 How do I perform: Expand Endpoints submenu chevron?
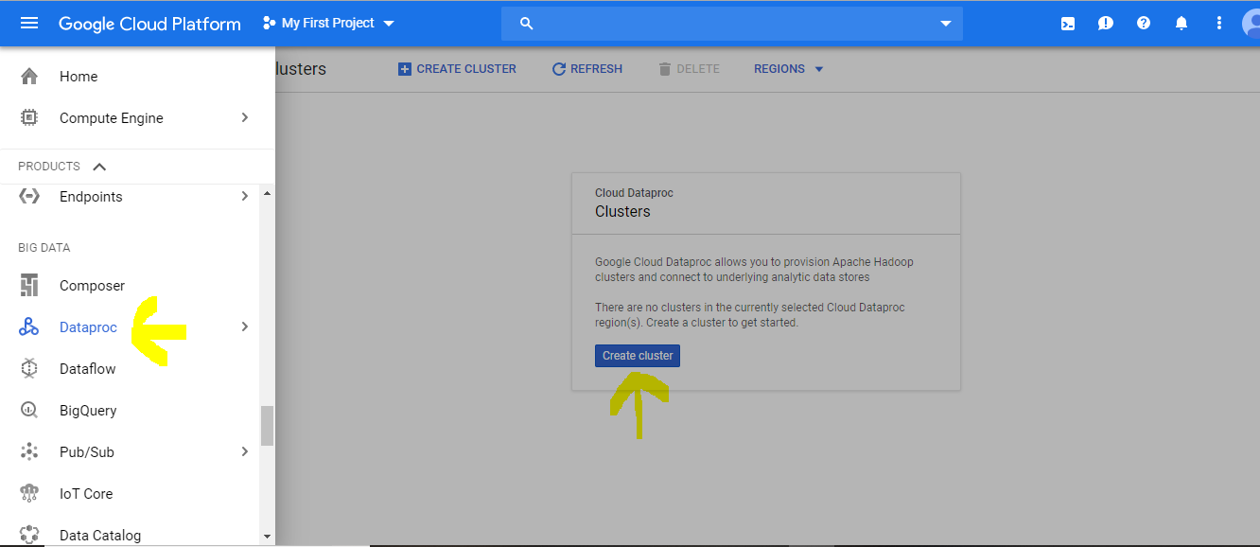[245, 197]
